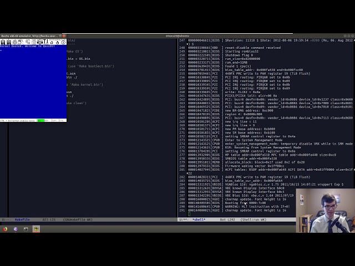The height and width of the screenshot is (266, 355).
Task: Click the Power icon in Bochs toolbar
Action: pos(63,42)
